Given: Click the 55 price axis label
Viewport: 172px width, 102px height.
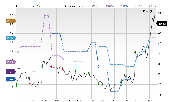Looking at the screenshot, I should point(160,13).
